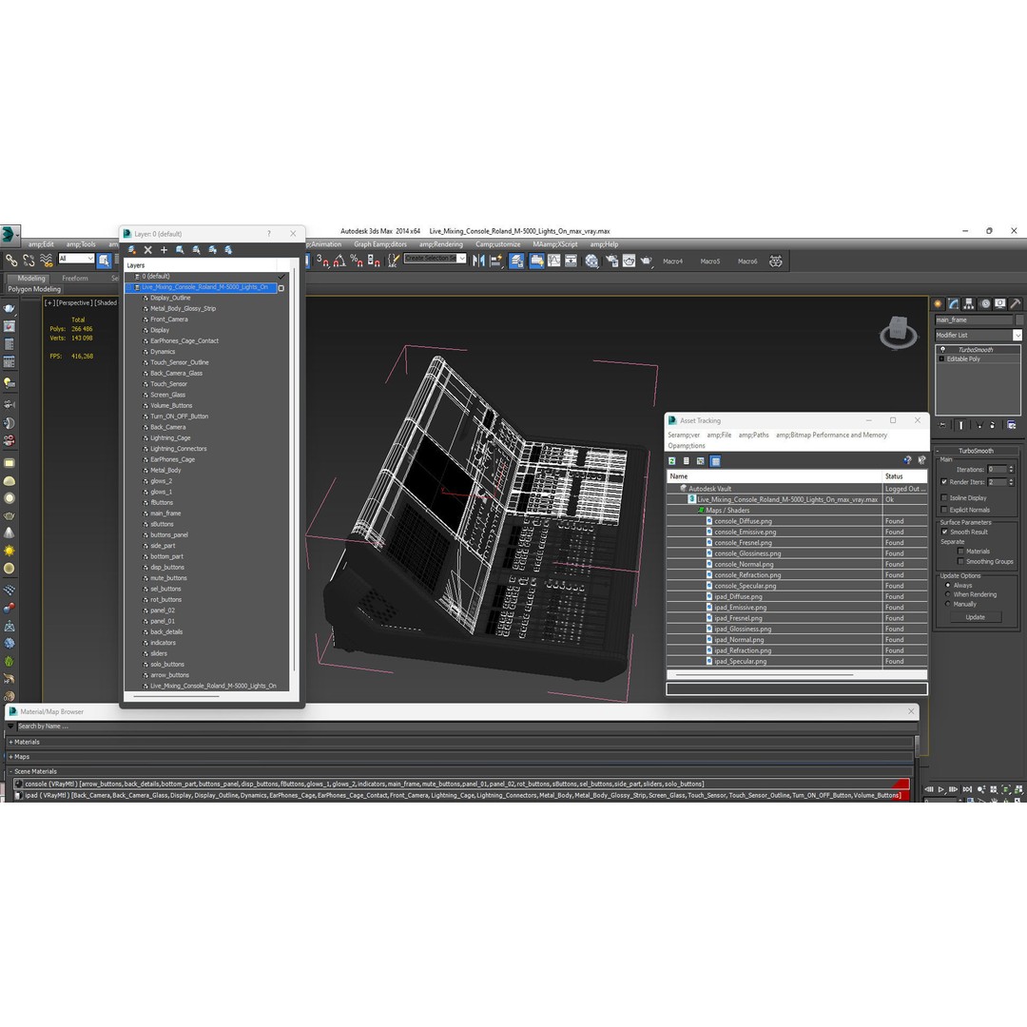Screen dimensions: 1027x1027
Task: Open the Display panel icon
Action: click(1000, 304)
